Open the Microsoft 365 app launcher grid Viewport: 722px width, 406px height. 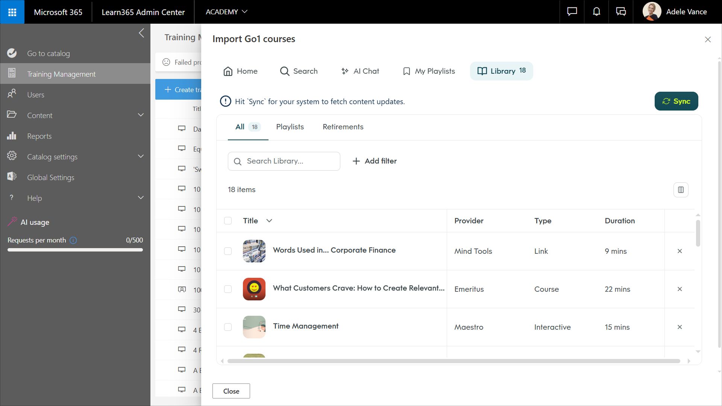tap(12, 12)
